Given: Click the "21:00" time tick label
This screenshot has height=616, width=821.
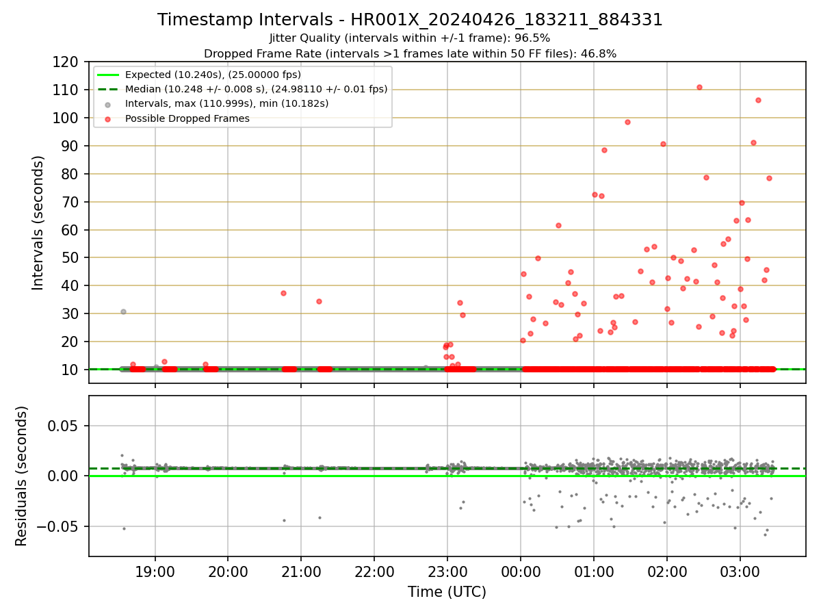Looking at the screenshot, I should (301, 571).
